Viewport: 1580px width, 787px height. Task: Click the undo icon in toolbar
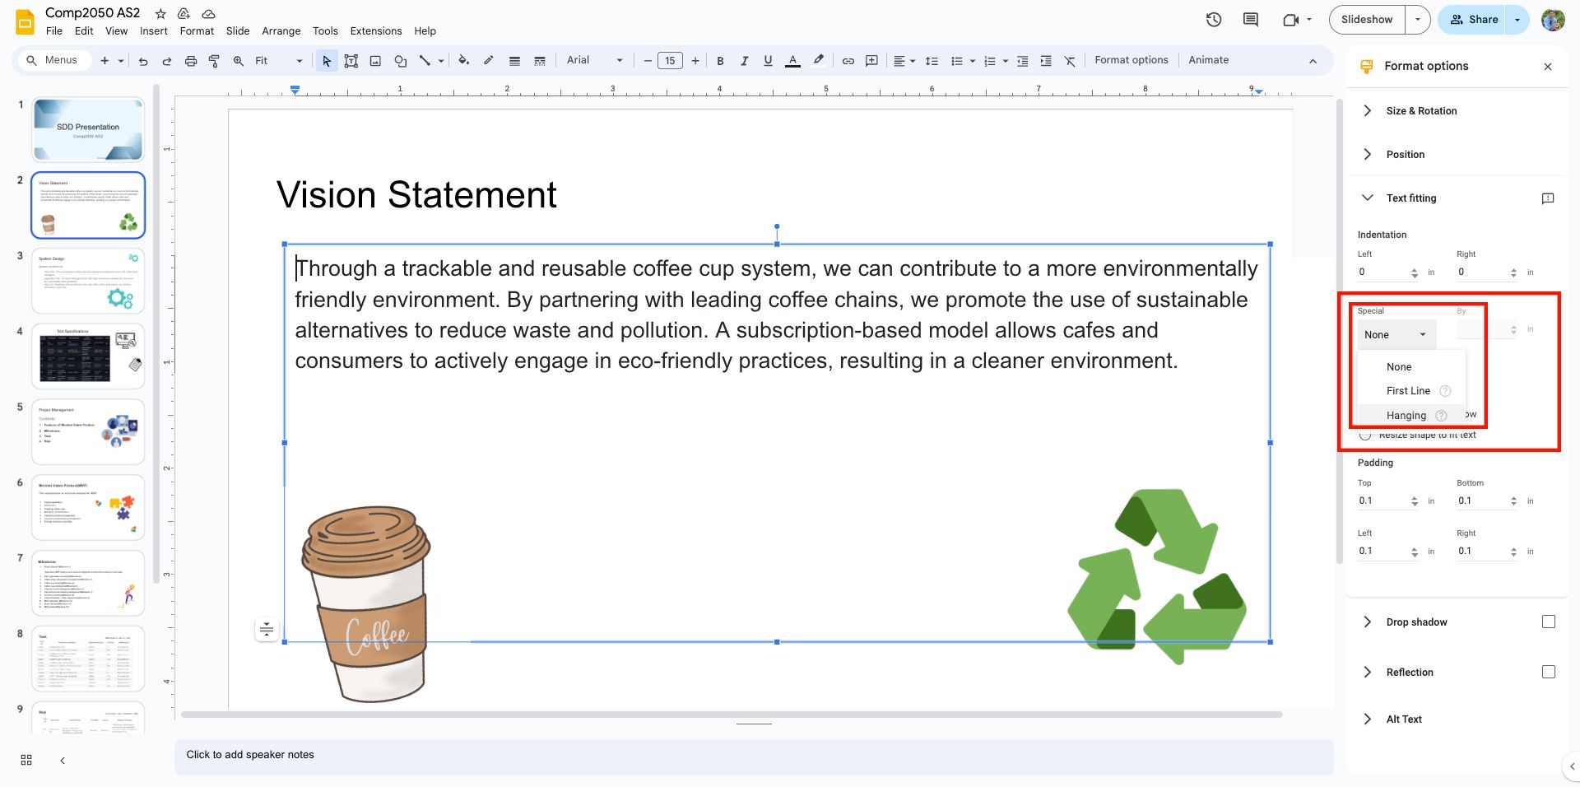click(143, 61)
